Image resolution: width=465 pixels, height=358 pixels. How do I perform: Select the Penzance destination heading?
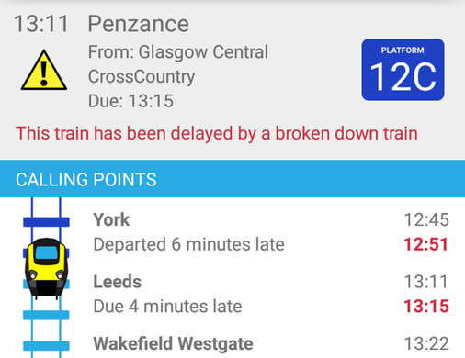pos(139,24)
